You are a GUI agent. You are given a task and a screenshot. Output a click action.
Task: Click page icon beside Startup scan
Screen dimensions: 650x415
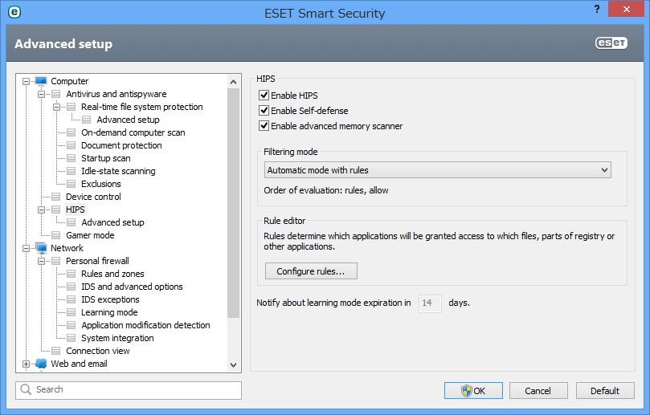(x=72, y=158)
